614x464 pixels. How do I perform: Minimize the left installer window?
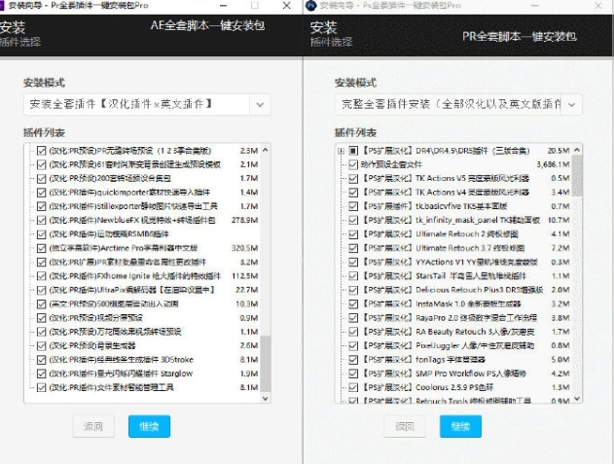(x=224, y=6)
